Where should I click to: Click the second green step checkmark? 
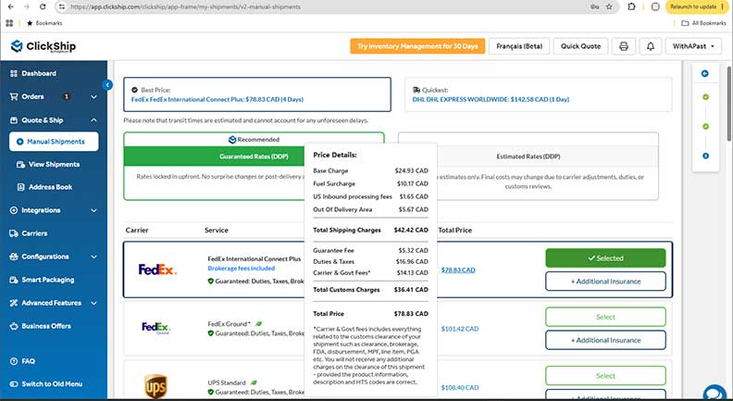pyautogui.click(x=705, y=127)
